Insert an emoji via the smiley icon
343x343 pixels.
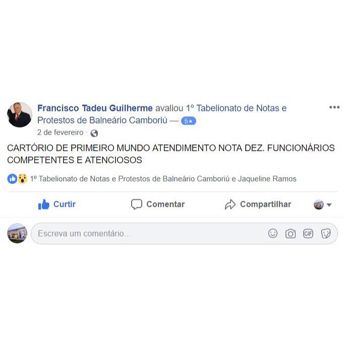[272, 234]
